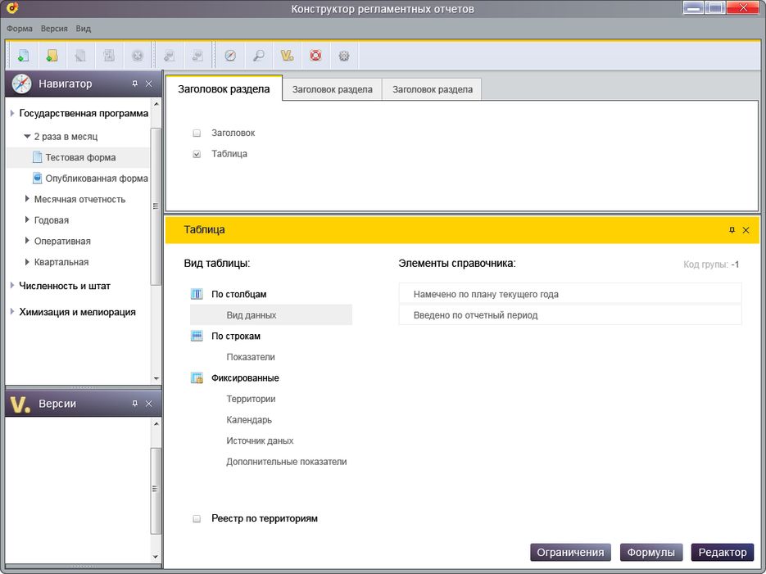The width and height of the screenshot is (766, 574).
Task: Click the new yellow folder toolbar icon
Action: coord(52,55)
